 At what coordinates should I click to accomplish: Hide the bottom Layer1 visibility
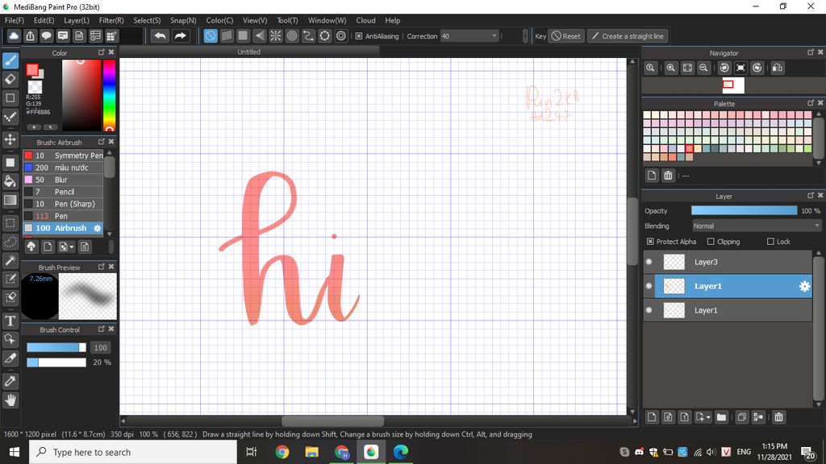[x=649, y=310]
